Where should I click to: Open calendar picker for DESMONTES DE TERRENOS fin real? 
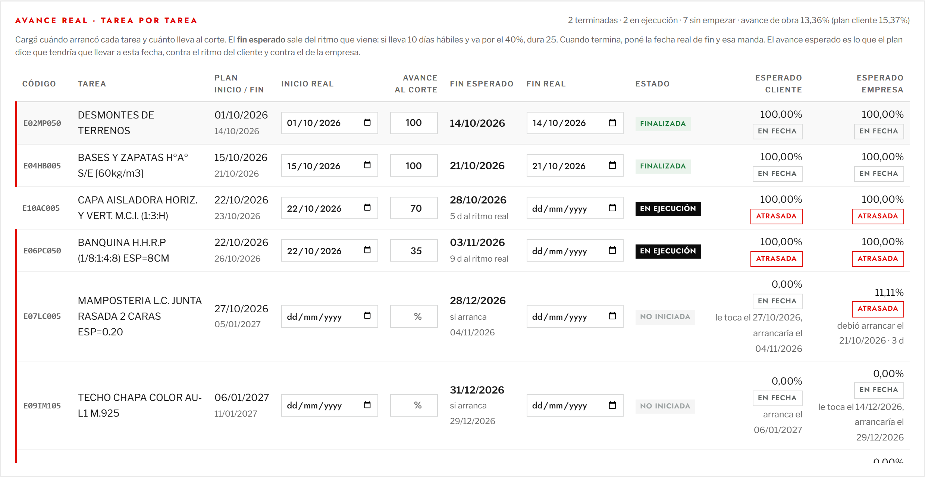point(612,123)
